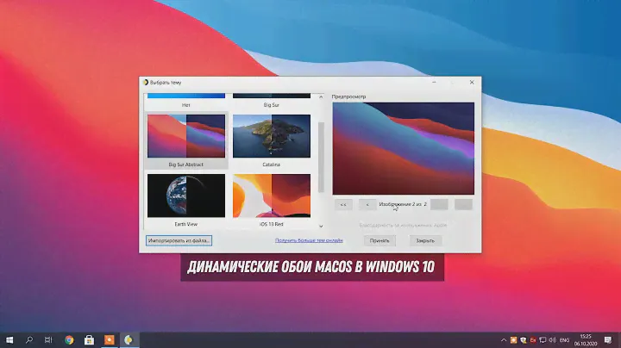Open Task View from the taskbar

49,339
